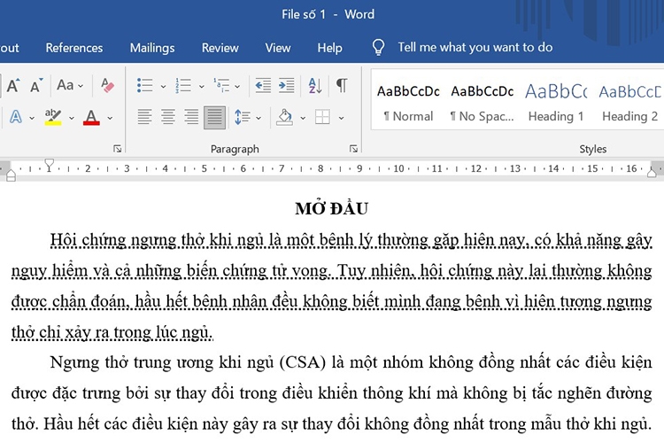
Task: Apply yellow text highlight color
Action: pos(53,117)
